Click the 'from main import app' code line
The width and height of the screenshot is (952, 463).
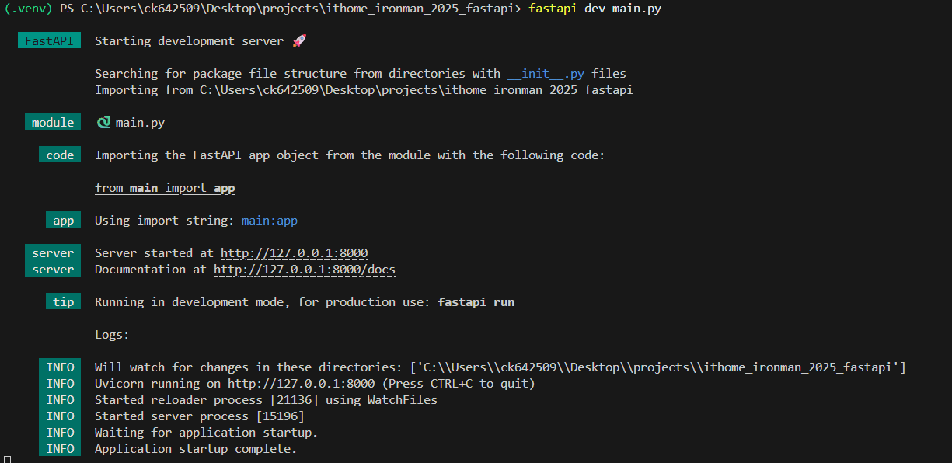coord(165,188)
